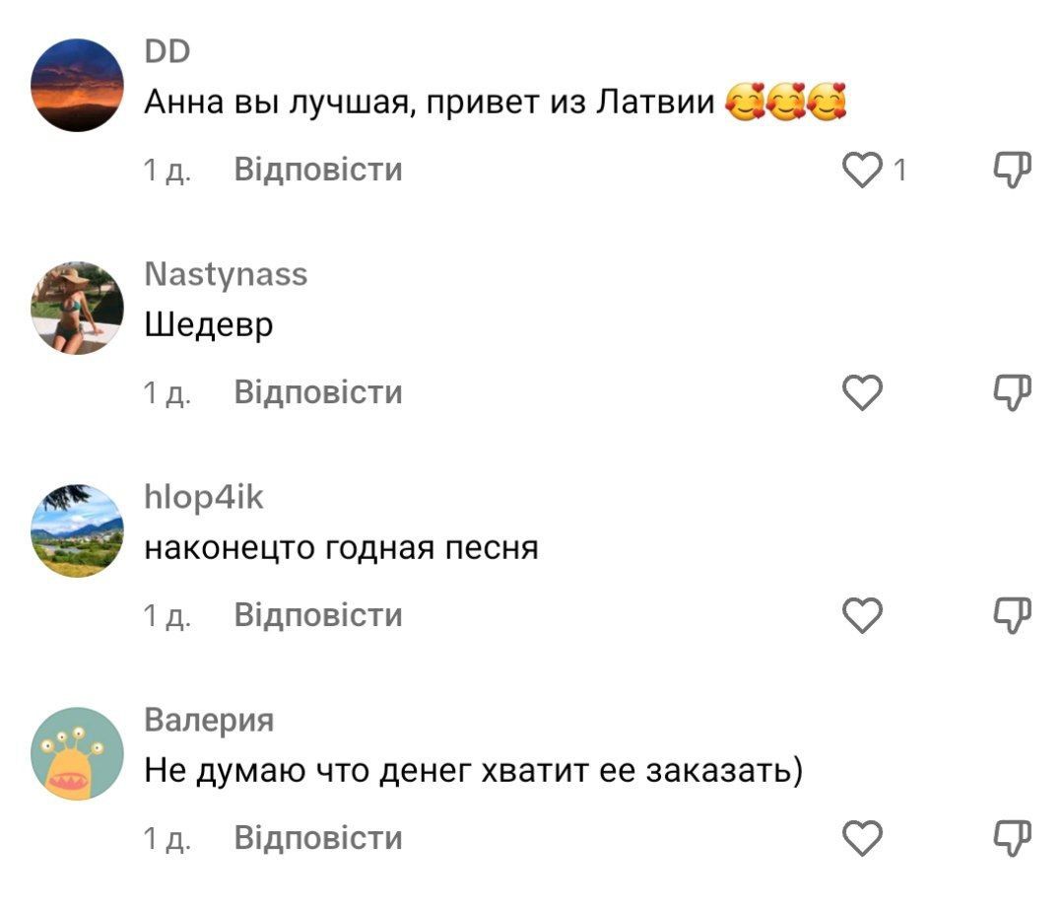Open Валерия's monster profile avatar
This screenshot has width=1064, height=911.
pyautogui.click(x=78, y=753)
